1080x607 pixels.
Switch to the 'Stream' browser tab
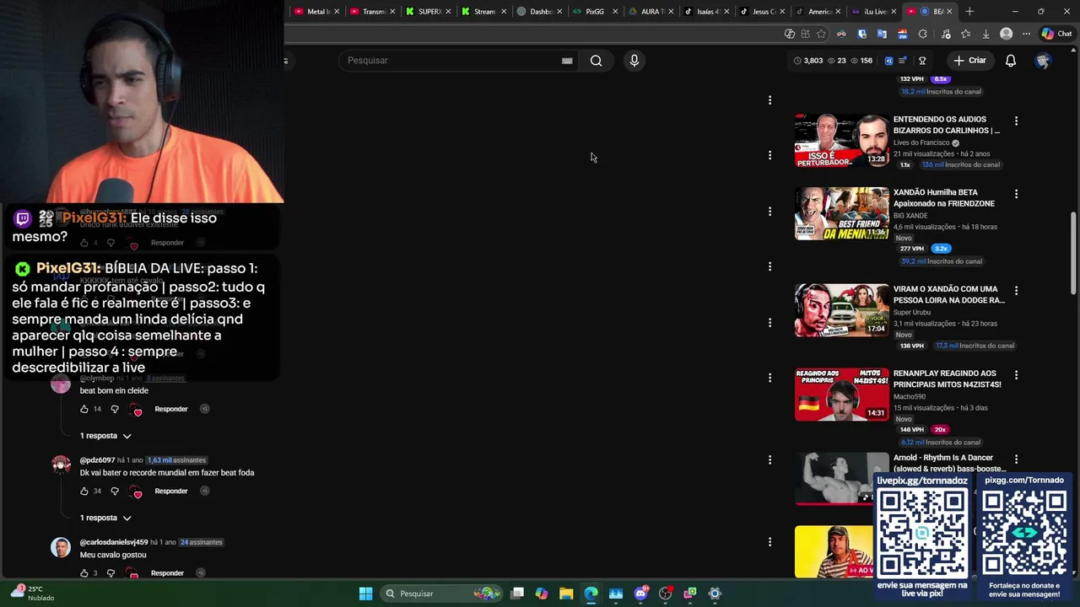[484, 12]
